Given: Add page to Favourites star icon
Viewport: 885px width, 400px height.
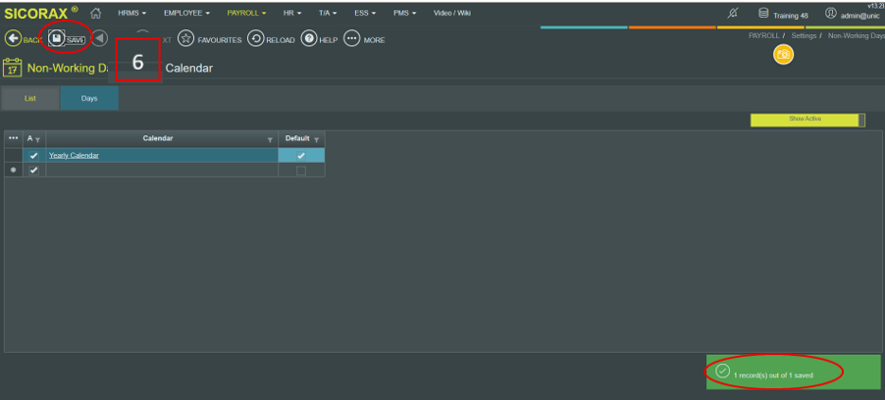Looking at the screenshot, I should coord(185,39).
